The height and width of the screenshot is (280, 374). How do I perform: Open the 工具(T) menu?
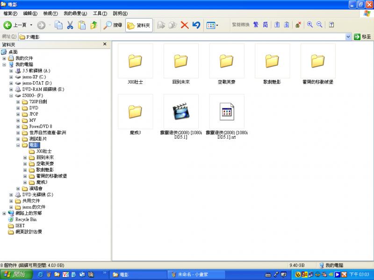click(x=100, y=14)
